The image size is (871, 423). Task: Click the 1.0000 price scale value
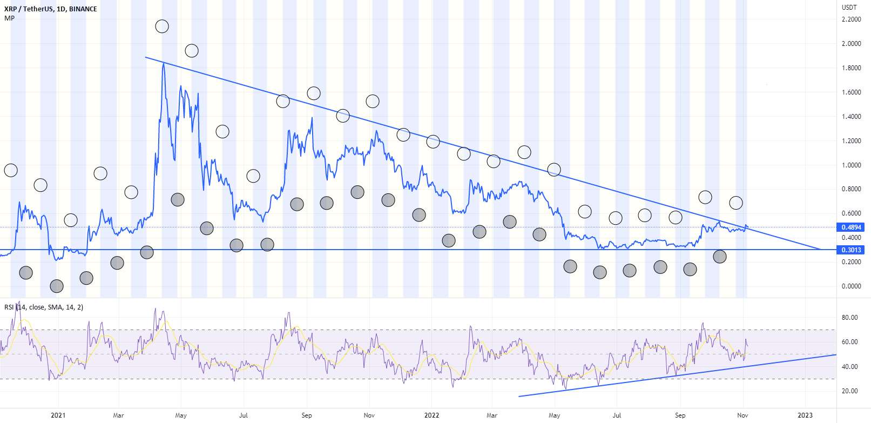(852, 165)
